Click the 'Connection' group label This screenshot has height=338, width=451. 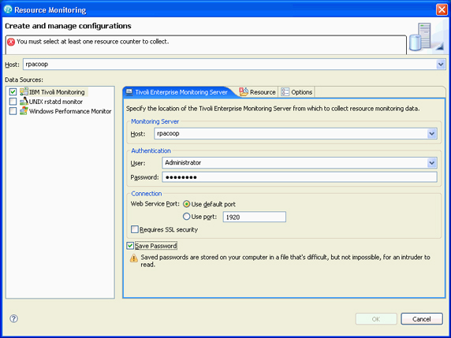pyautogui.click(x=147, y=194)
